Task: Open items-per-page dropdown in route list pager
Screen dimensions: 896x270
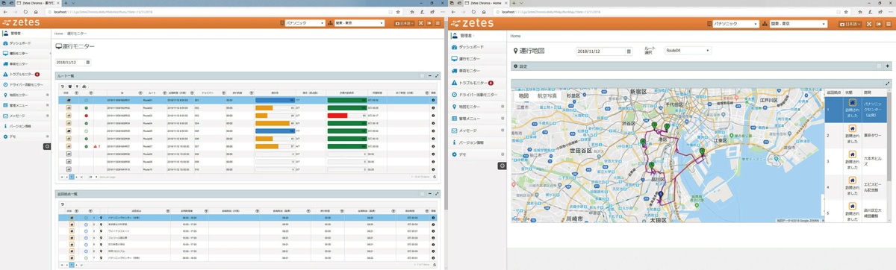Action: pos(94,178)
